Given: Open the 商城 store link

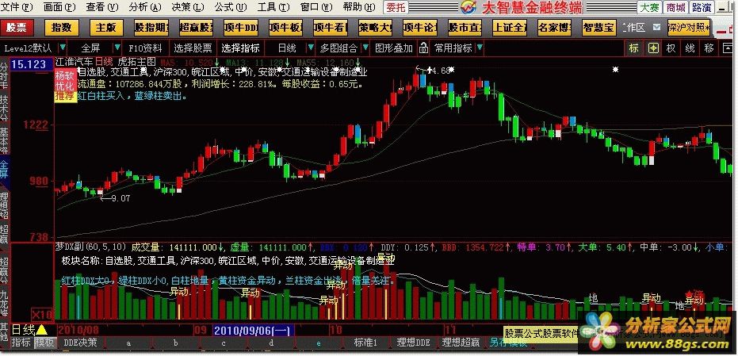Looking at the screenshot, I should coord(676,7).
